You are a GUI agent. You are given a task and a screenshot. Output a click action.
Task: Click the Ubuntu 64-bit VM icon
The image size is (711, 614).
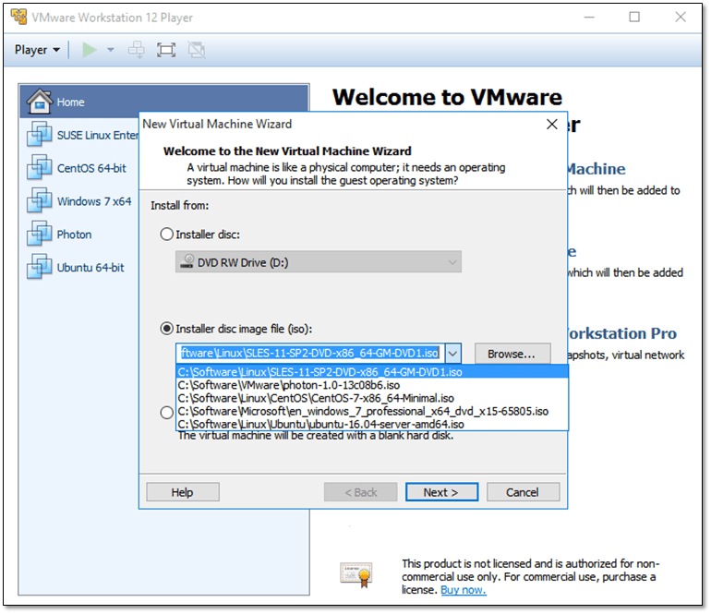pyautogui.click(x=39, y=266)
